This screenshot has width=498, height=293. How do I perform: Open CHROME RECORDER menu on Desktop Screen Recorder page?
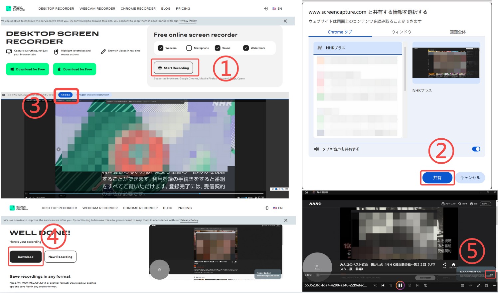[x=138, y=9]
